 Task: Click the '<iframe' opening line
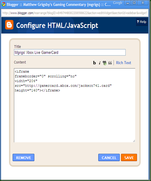click(x=22, y=71)
